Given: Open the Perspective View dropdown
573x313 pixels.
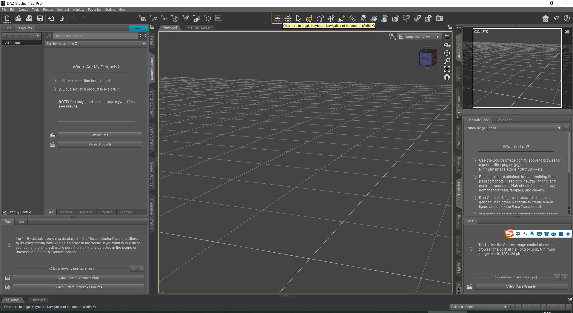Looking at the screenshot, I should (x=419, y=36).
